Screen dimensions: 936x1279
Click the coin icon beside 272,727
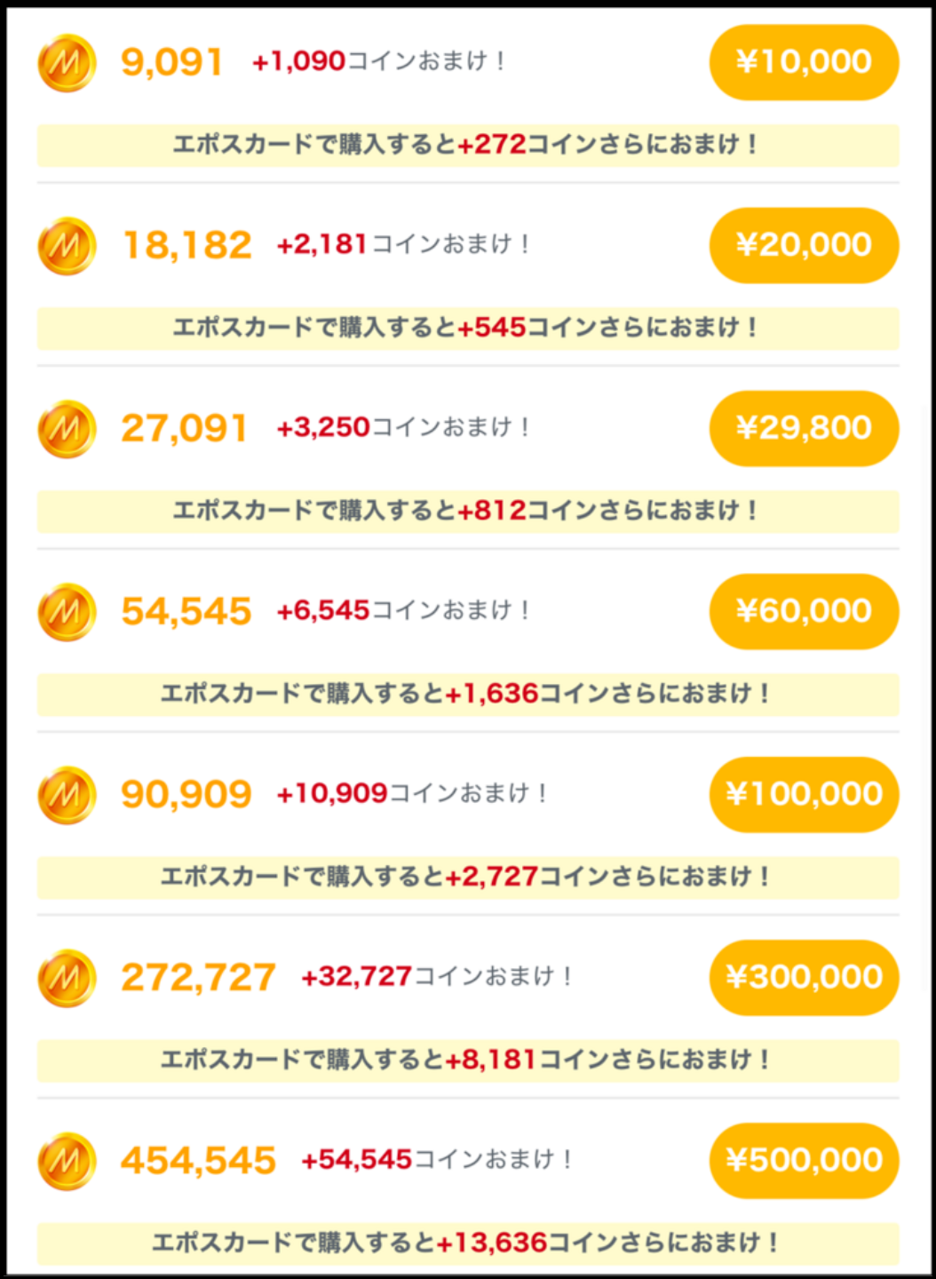point(67,978)
